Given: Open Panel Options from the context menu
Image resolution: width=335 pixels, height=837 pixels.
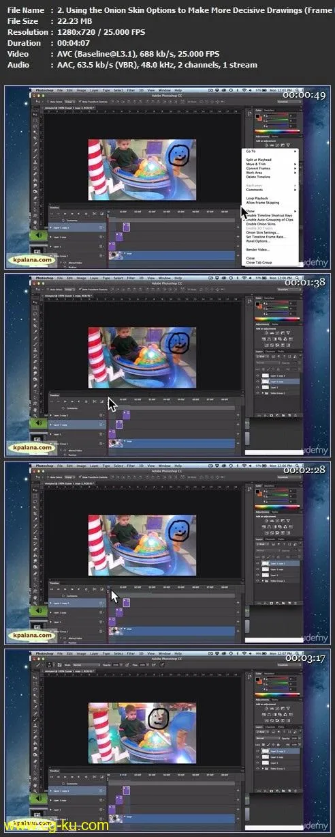Looking at the screenshot, I should (x=258, y=241).
